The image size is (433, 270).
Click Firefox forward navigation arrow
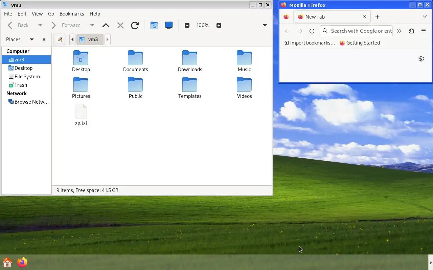point(300,31)
